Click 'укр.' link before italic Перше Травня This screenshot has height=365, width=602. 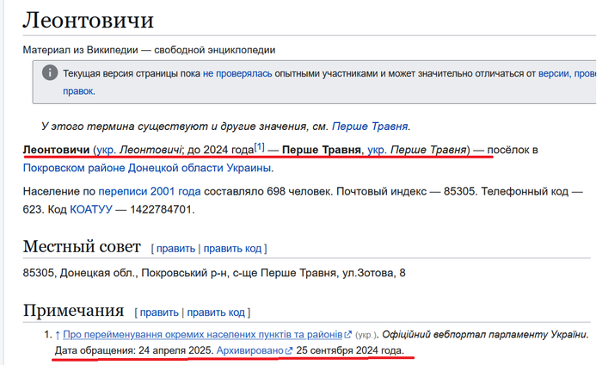377,150
